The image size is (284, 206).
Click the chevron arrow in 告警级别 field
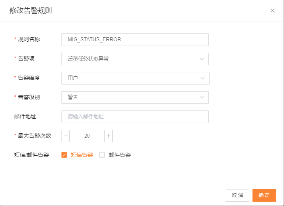202,97
